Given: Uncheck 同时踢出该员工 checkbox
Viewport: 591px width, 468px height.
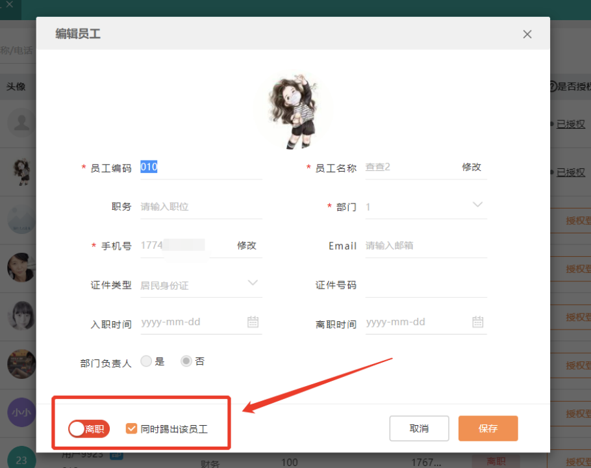Looking at the screenshot, I should point(132,429).
